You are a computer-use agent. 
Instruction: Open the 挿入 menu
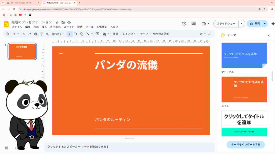tap(44, 27)
